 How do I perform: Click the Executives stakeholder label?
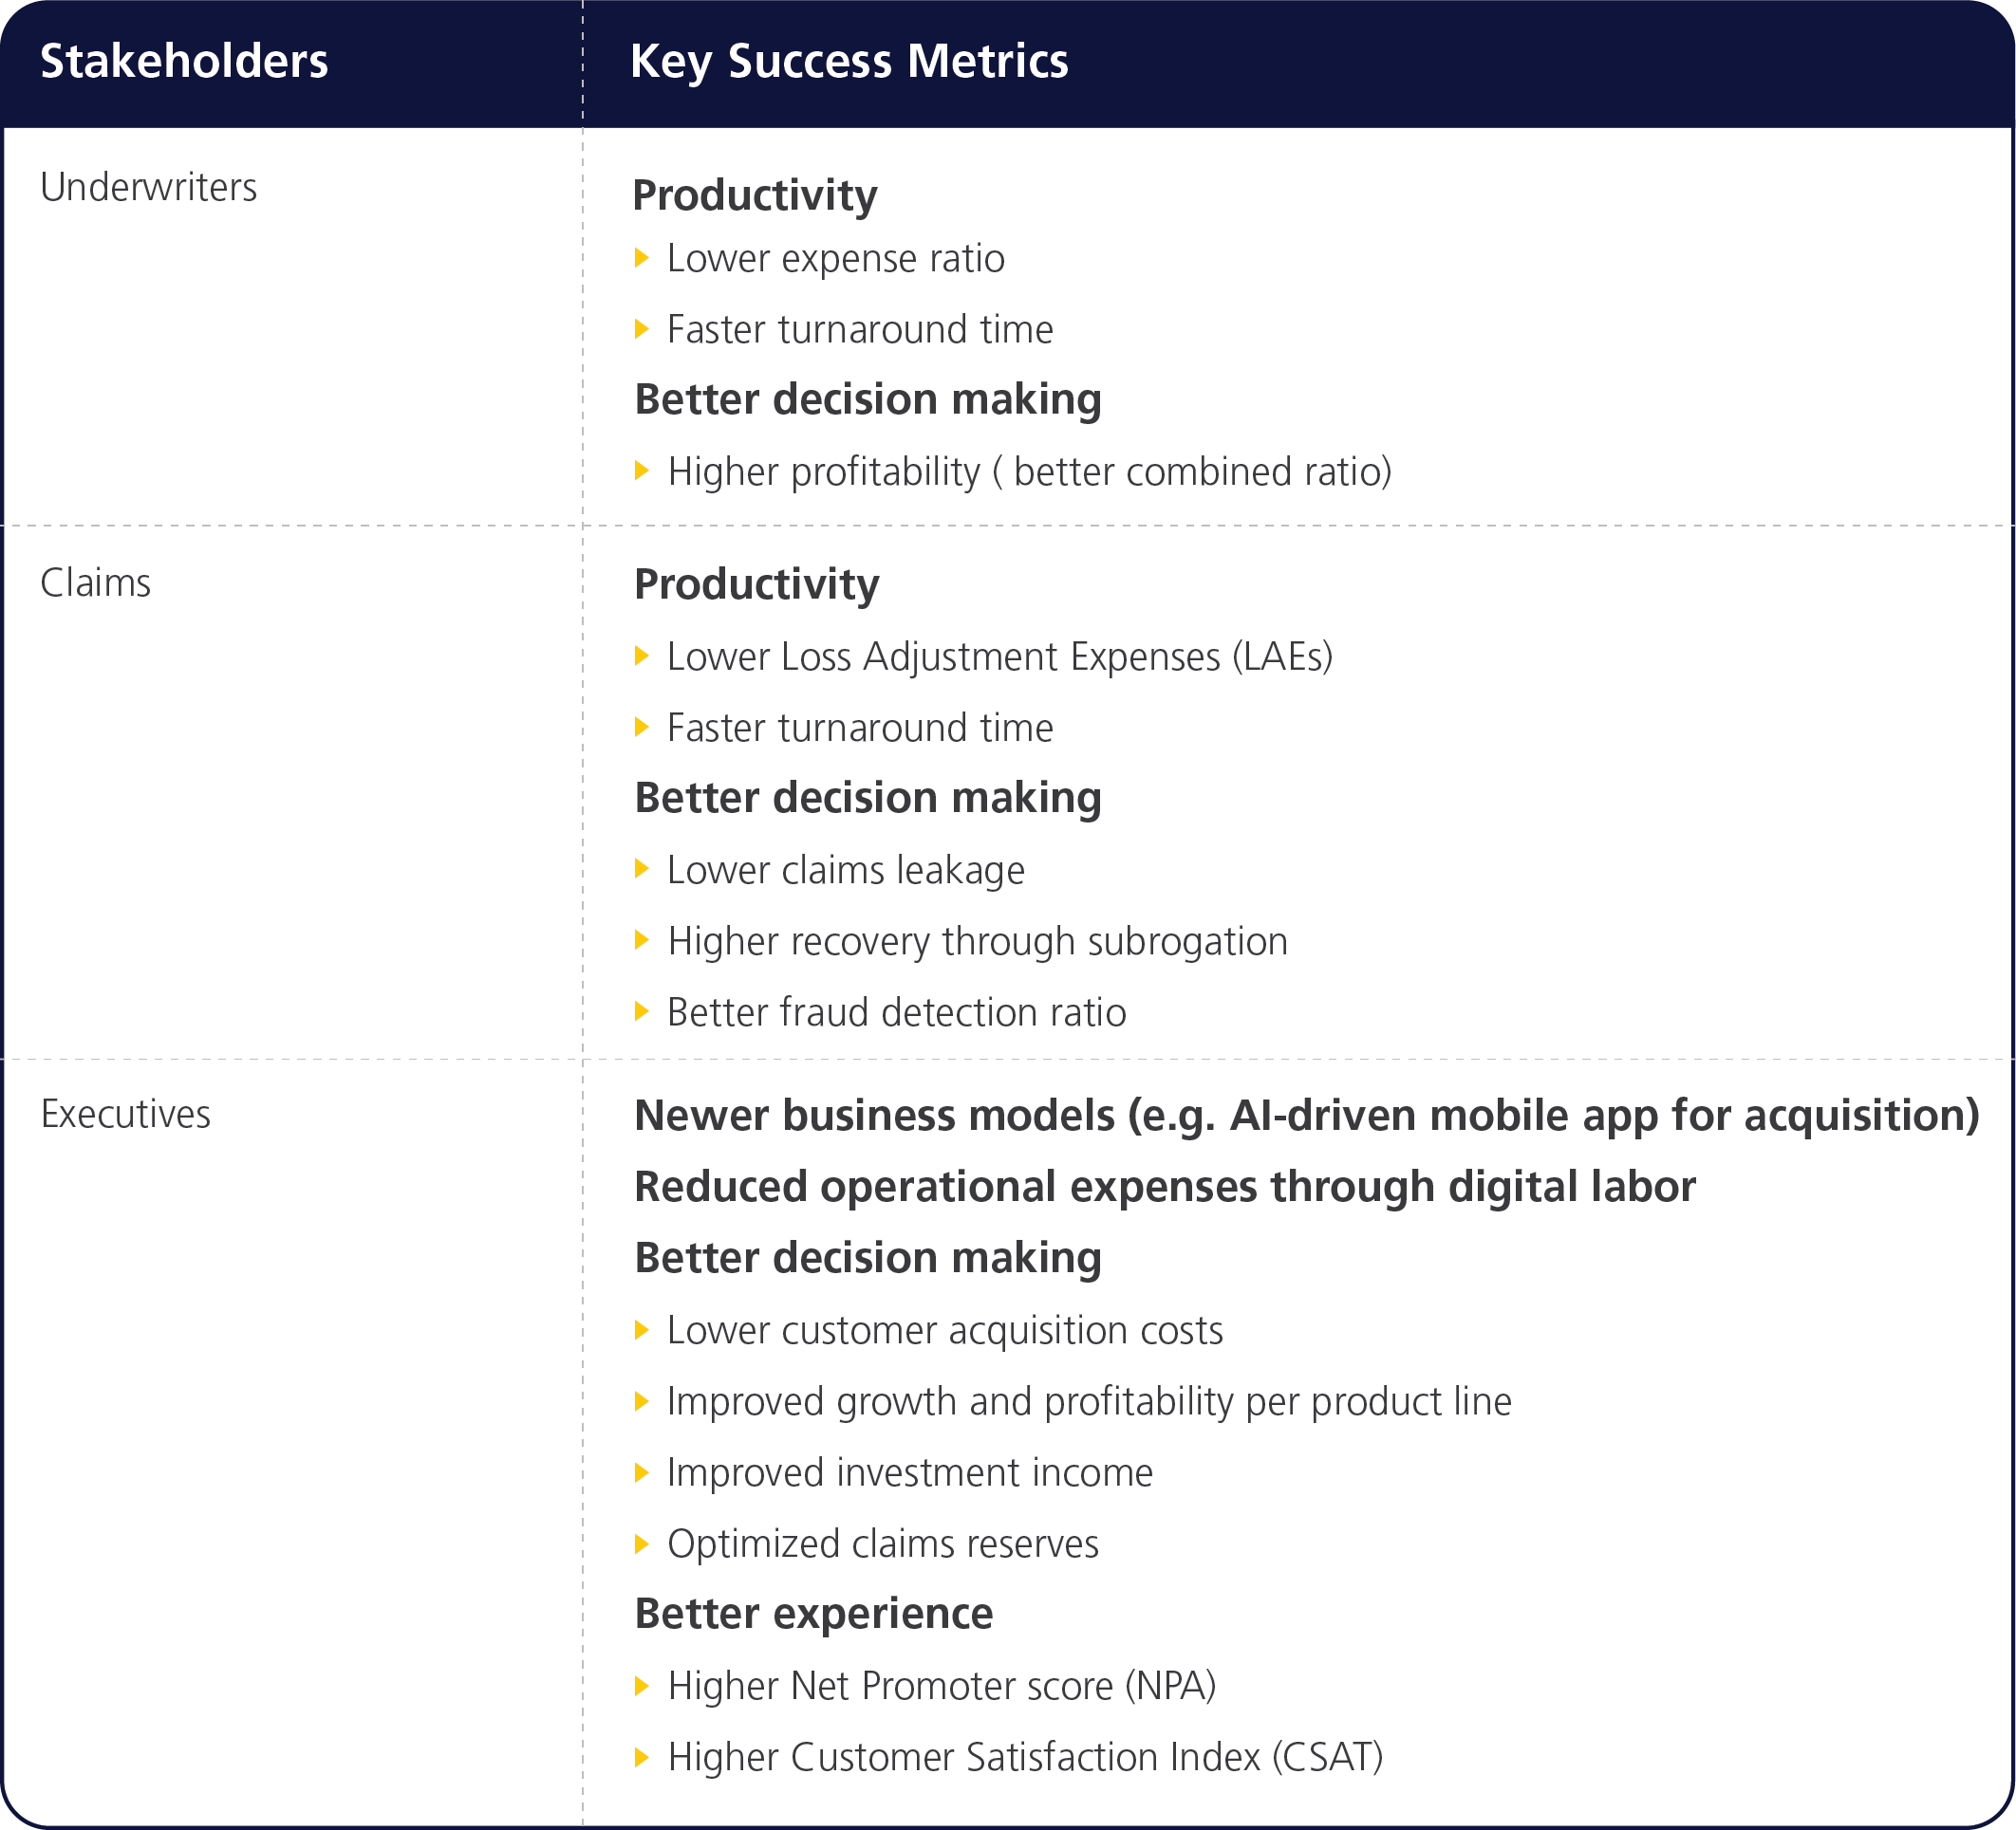point(125,1115)
